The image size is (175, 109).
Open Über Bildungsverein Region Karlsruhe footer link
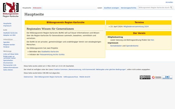pyautogui.click(x=48, y=77)
